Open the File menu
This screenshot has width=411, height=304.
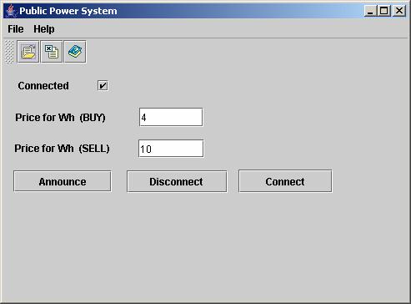16,29
